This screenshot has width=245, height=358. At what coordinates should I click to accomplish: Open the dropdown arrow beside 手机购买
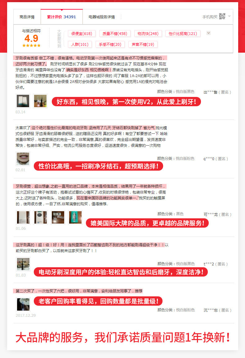[229, 16]
